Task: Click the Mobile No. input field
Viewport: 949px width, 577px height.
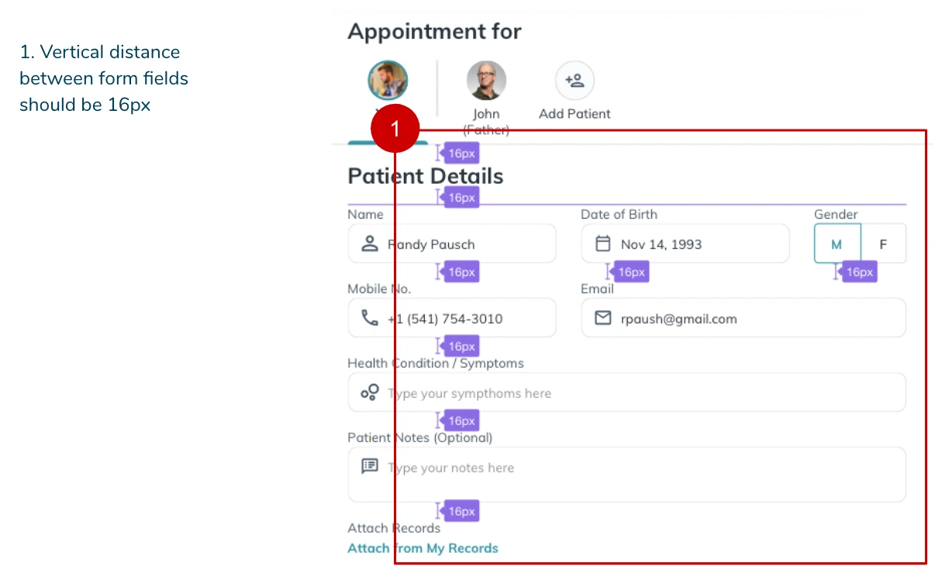Action: tap(465, 318)
